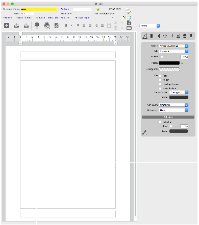Open the font (underlined A) inspector tab
Viewport: 199px width, 225px height.
[x=145, y=36]
